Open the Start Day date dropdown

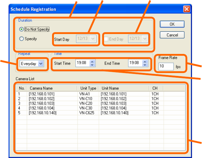coord(93,39)
